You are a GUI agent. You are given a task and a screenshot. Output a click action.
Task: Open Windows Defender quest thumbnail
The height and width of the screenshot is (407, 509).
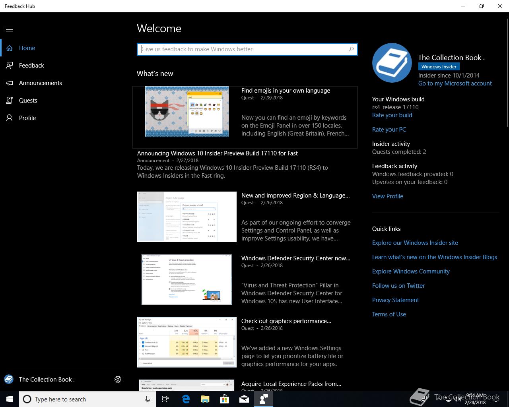click(x=187, y=279)
